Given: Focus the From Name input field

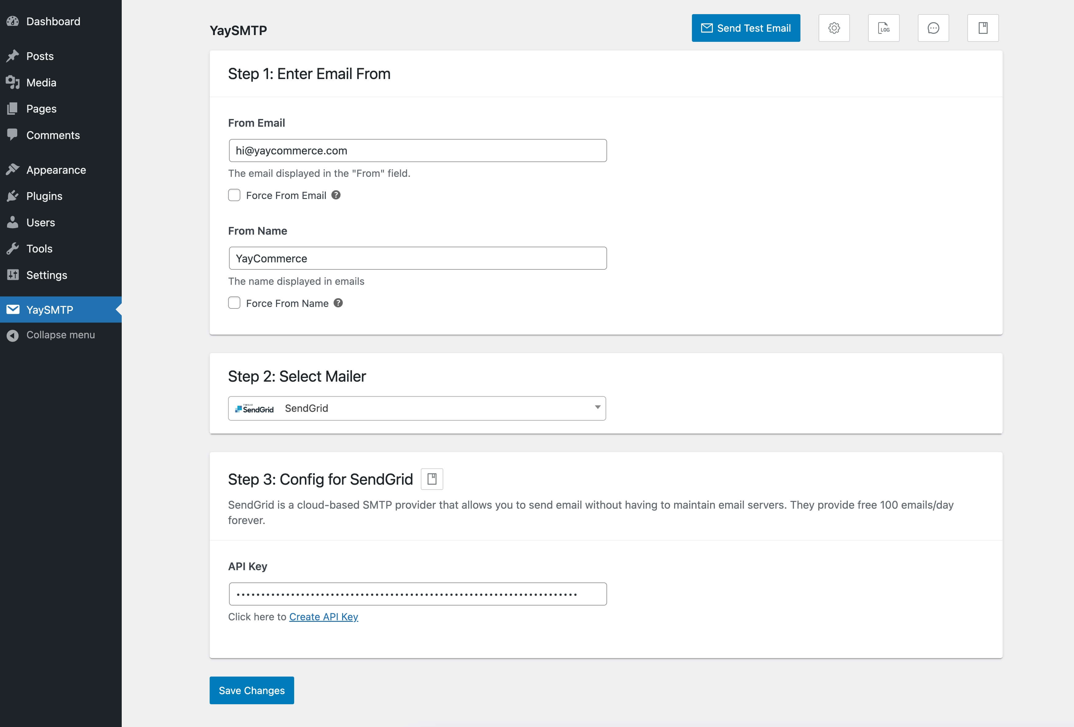Looking at the screenshot, I should tap(418, 258).
